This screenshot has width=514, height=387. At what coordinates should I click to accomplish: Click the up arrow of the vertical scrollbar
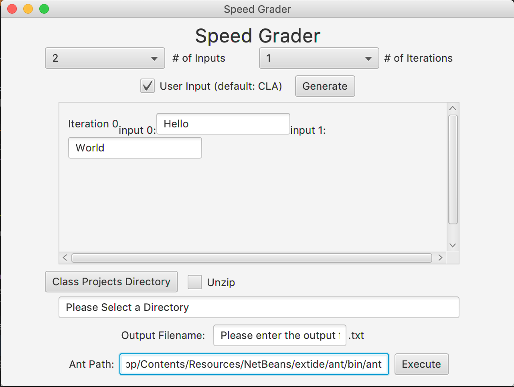[452, 107]
